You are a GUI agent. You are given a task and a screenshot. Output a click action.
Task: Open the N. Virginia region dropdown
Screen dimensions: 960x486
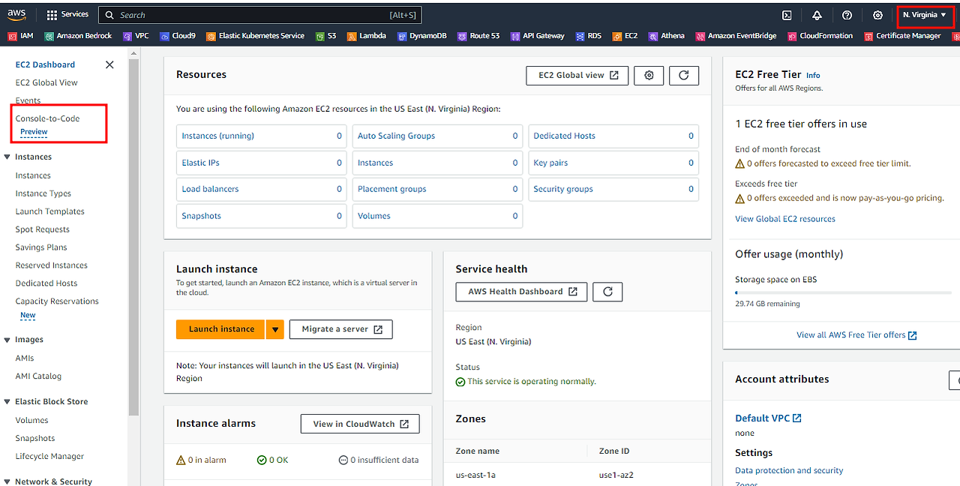[925, 15]
